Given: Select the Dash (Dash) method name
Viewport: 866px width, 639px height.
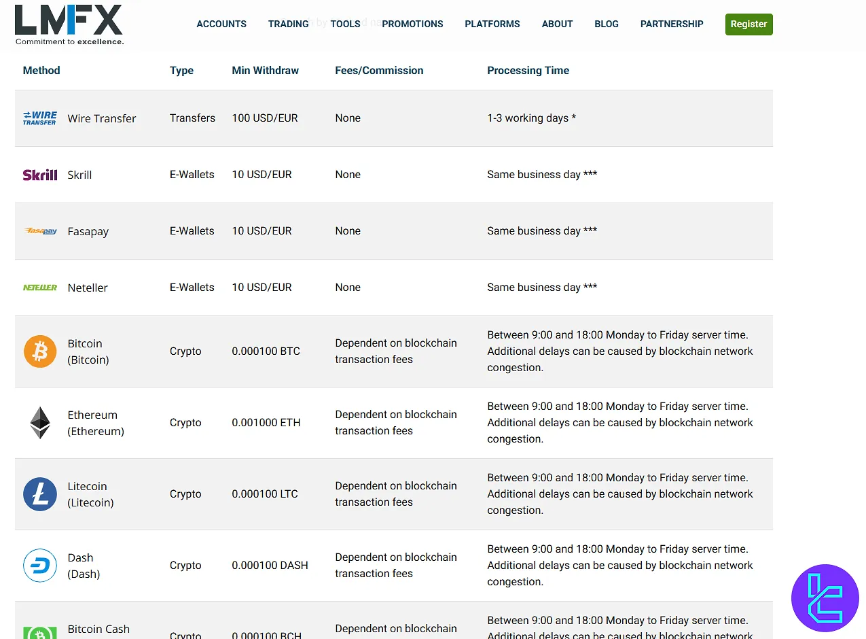Looking at the screenshot, I should point(84,566).
